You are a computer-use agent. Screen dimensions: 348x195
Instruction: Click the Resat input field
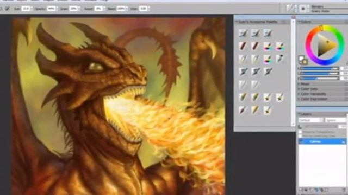coord(98,9)
